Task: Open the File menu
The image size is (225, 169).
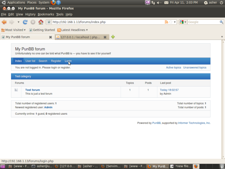Action: 3,14
